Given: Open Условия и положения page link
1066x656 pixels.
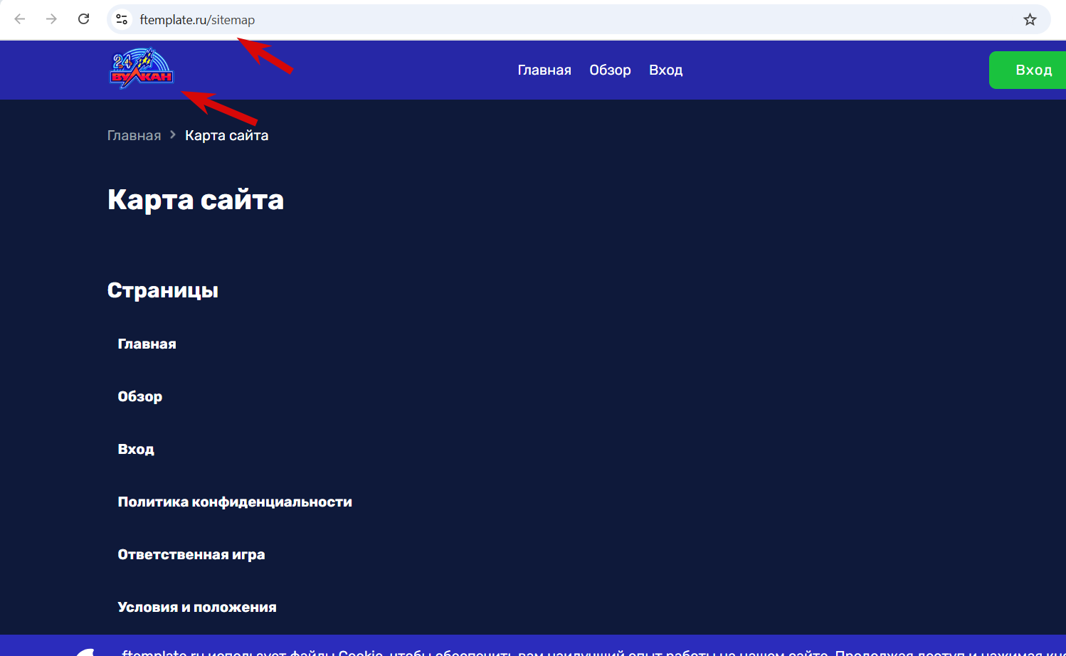Looking at the screenshot, I should tap(197, 607).
